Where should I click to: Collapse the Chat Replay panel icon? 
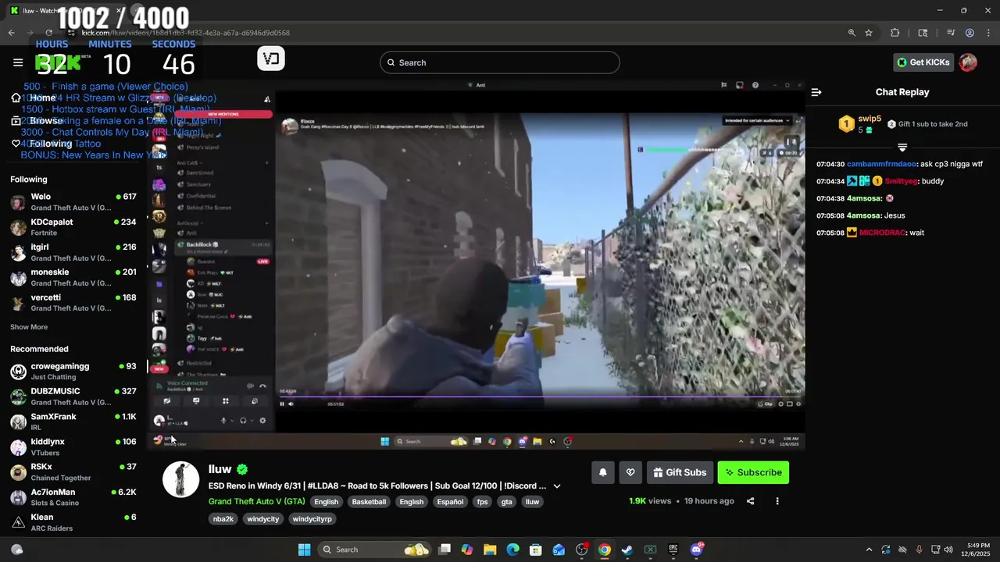816,92
